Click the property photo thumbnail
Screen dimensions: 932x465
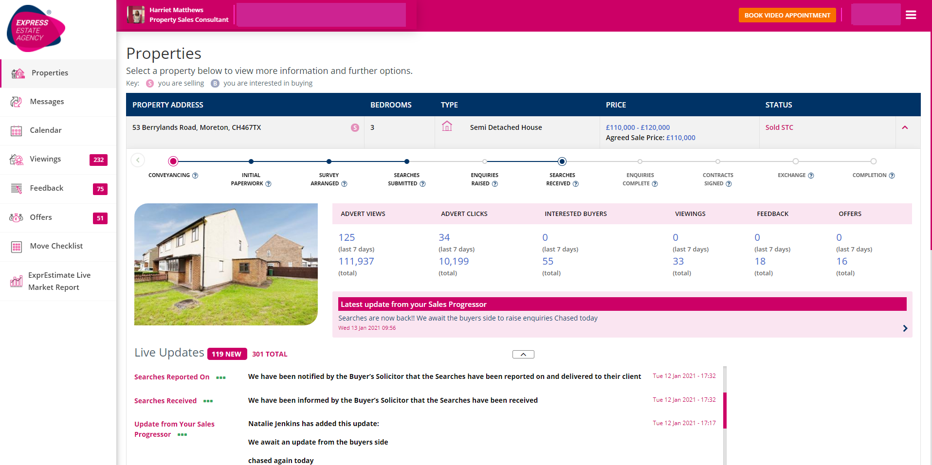226,264
